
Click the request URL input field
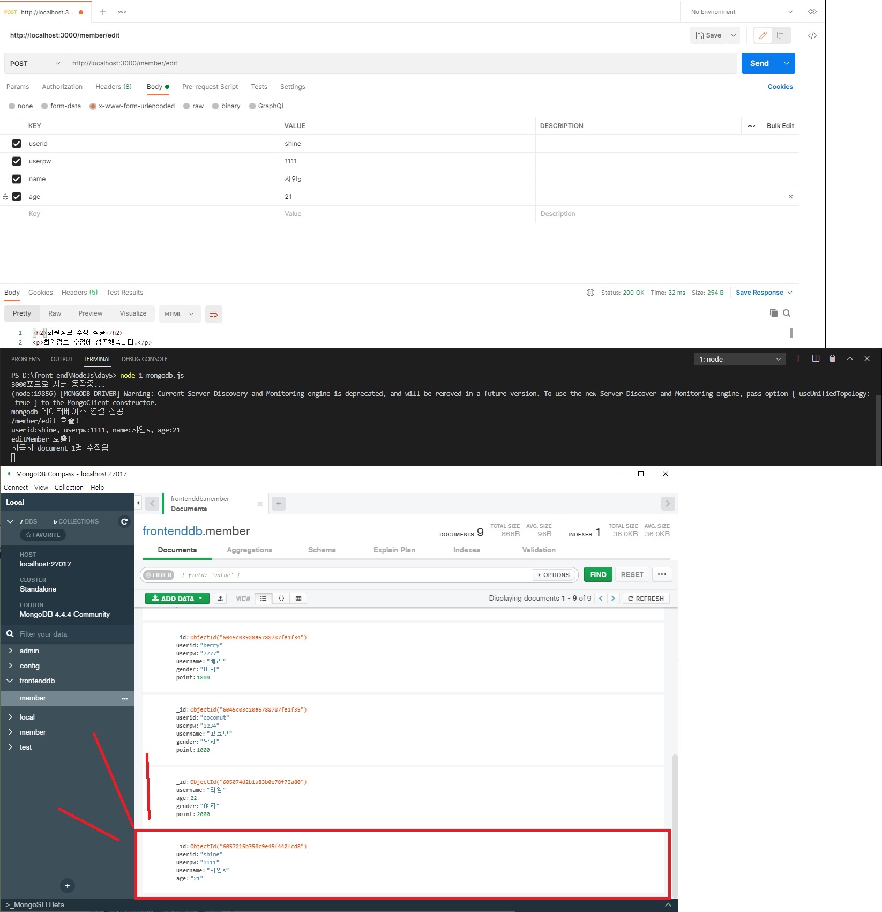pos(402,63)
